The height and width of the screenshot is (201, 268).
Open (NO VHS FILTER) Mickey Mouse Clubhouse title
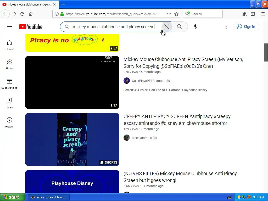click(x=180, y=177)
